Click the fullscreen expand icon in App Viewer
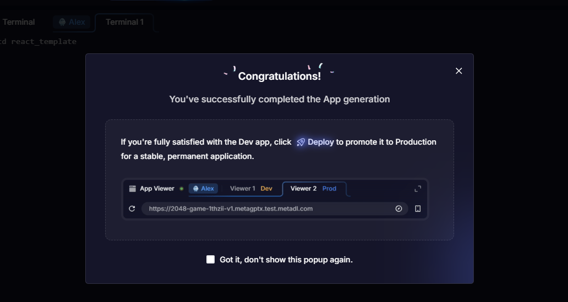The image size is (568, 302). (418, 189)
